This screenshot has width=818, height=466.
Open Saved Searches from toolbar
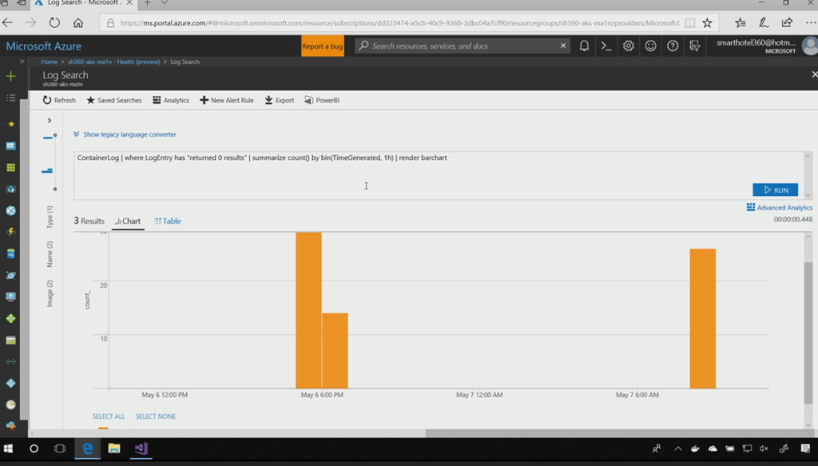point(113,101)
